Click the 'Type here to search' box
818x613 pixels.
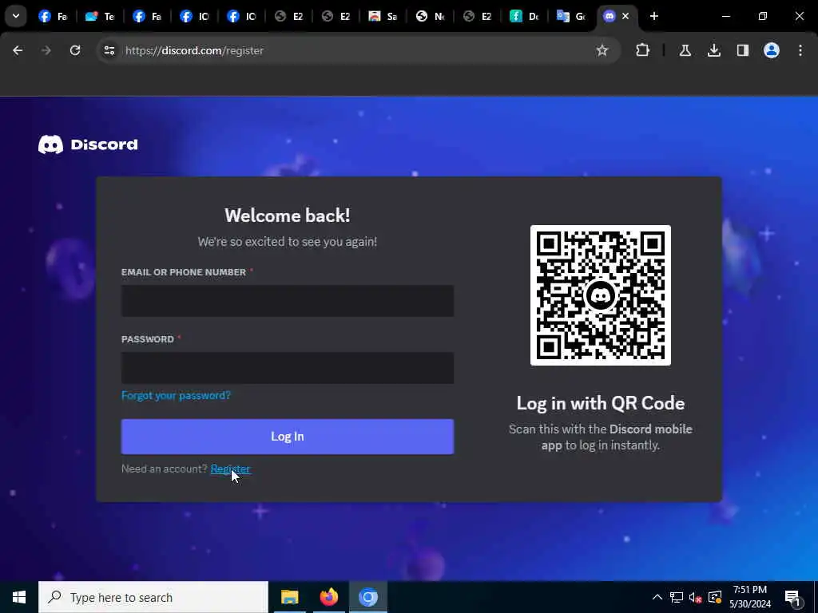[153, 597]
